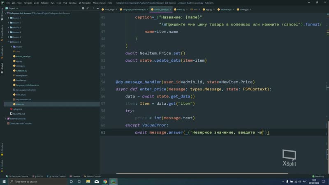
Task: Select language_middleware.py in project tree
Action: 26,85
